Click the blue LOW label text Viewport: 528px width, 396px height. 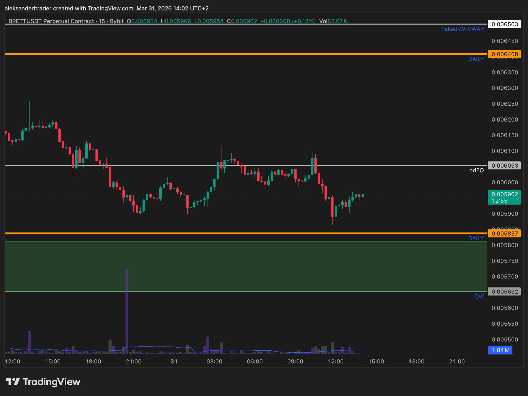[477, 296]
